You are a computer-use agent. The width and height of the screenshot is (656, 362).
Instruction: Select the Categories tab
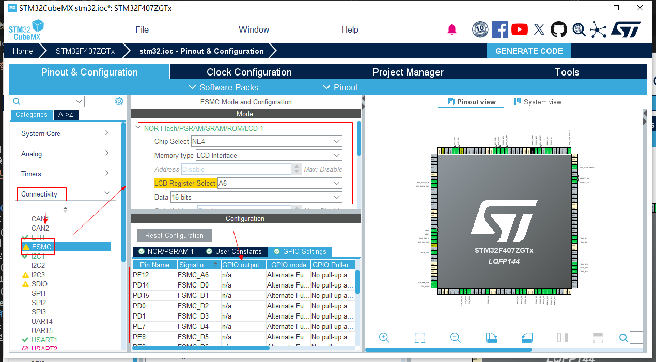coord(32,115)
